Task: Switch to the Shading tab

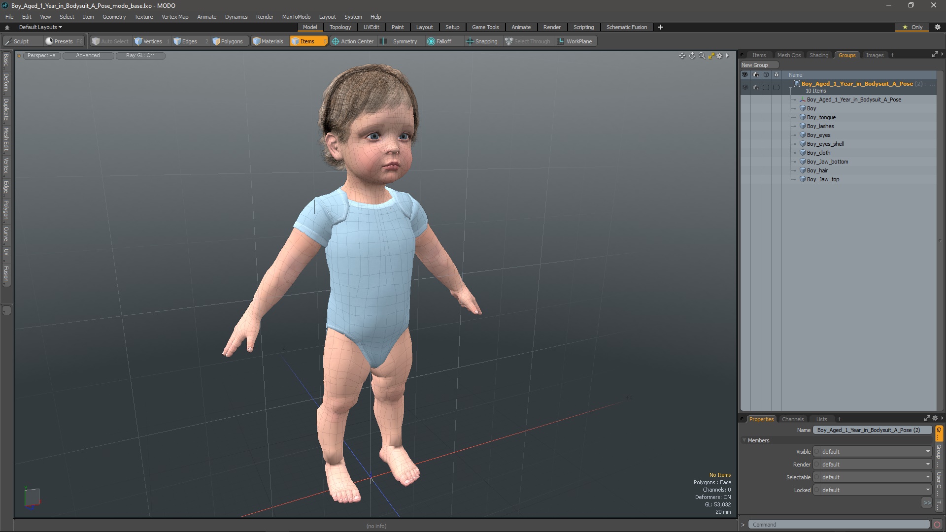Action: [x=818, y=55]
